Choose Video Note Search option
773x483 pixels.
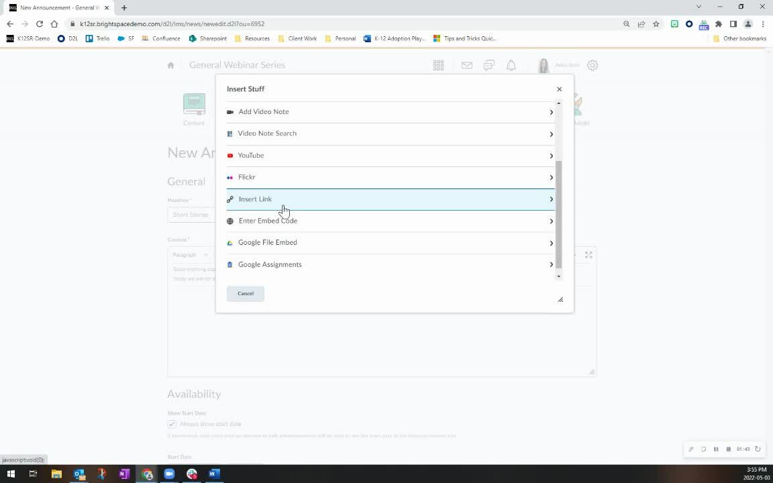pos(391,133)
